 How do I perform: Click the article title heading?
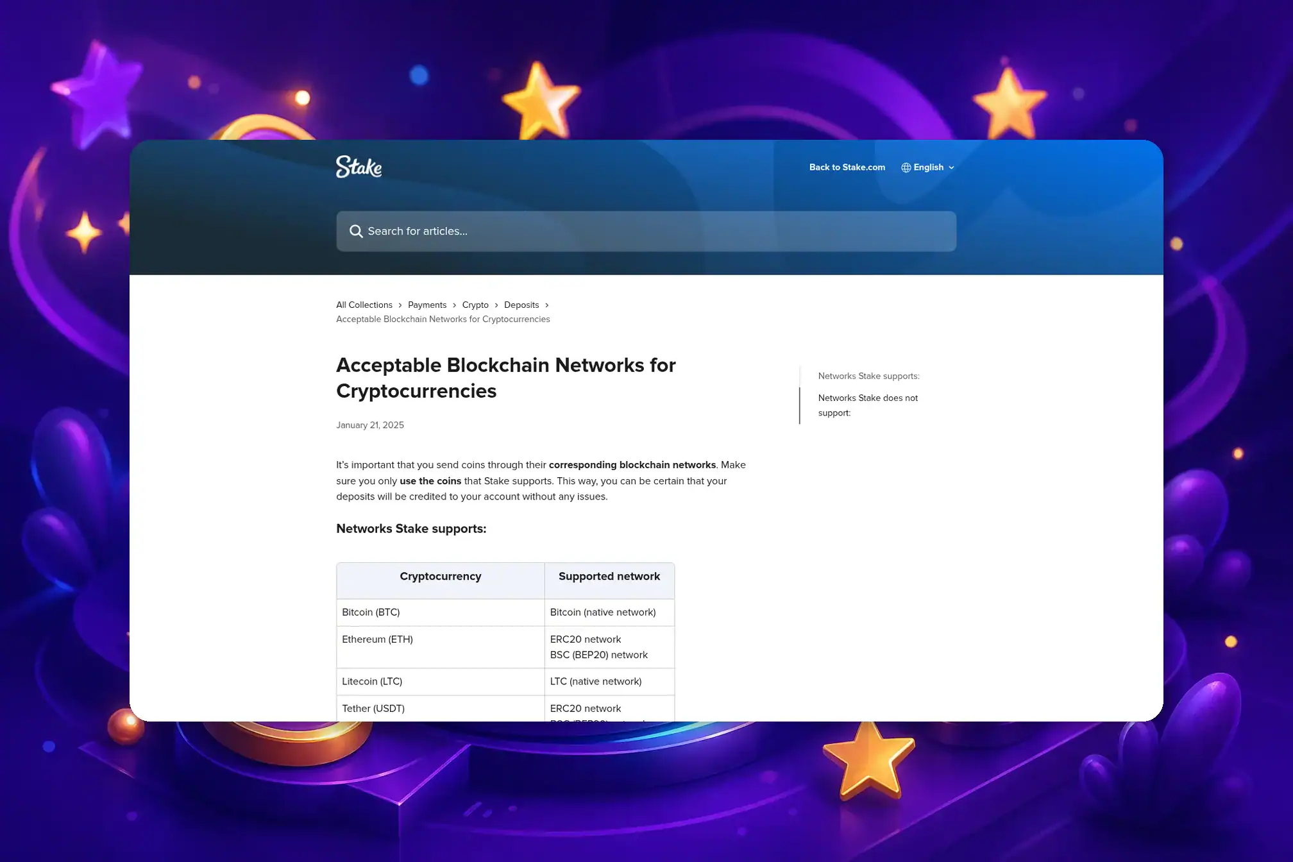(x=505, y=378)
